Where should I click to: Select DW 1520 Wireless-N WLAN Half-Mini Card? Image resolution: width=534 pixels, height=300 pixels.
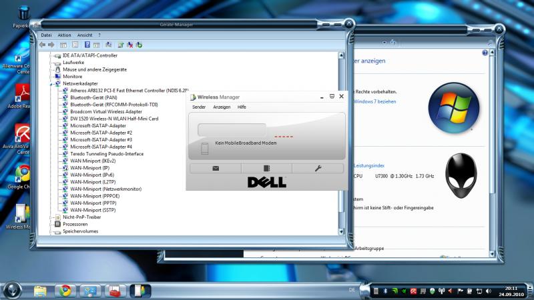(113, 119)
